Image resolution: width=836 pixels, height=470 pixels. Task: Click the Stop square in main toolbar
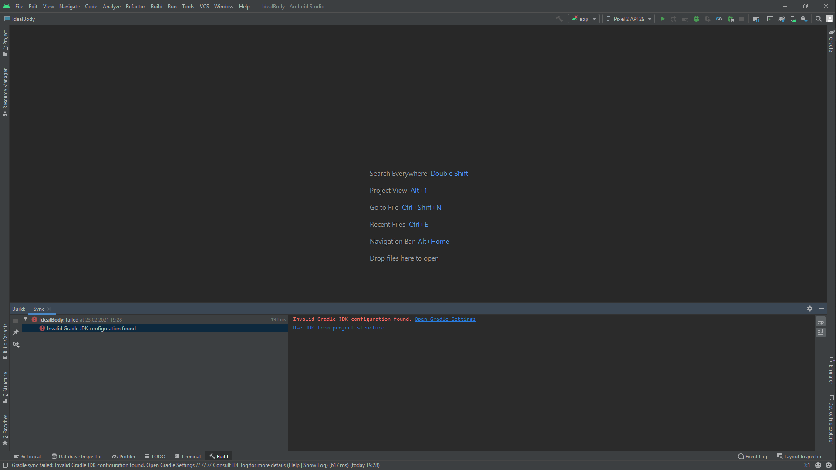(x=742, y=19)
